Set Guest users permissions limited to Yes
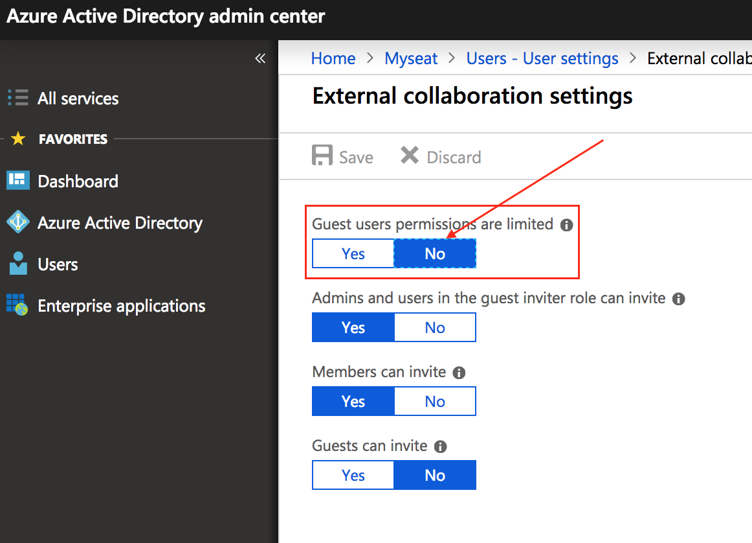This screenshot has width=752, height=543. point(353,253)
